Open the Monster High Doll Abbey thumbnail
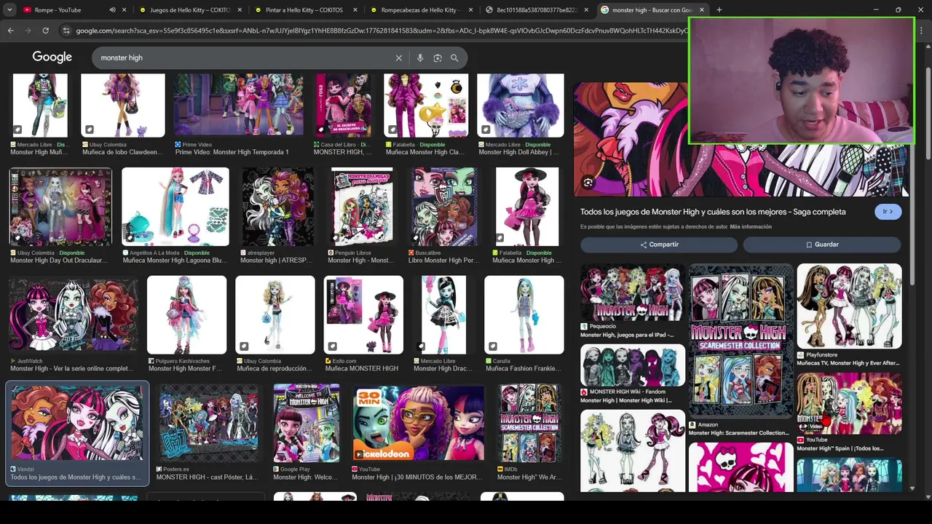The image size is (932, 524). coord(520,106)
